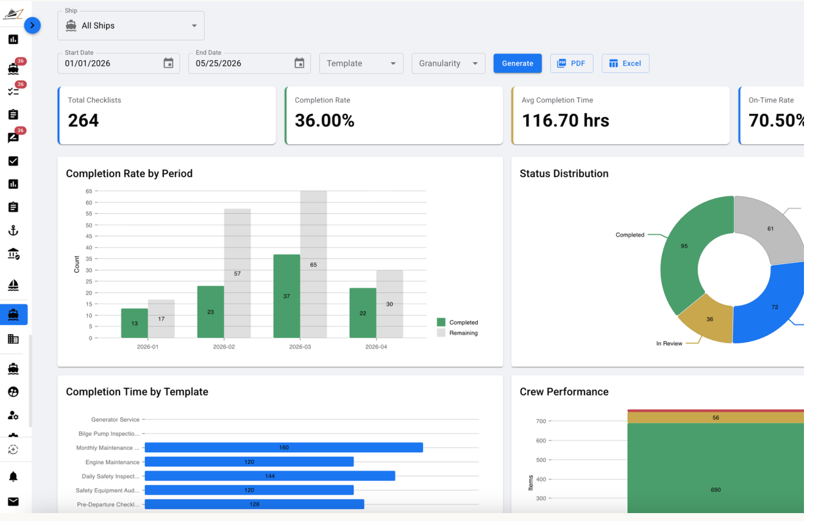Click the Generator Service label
This screenshot has width=832, height=521.
115,419
